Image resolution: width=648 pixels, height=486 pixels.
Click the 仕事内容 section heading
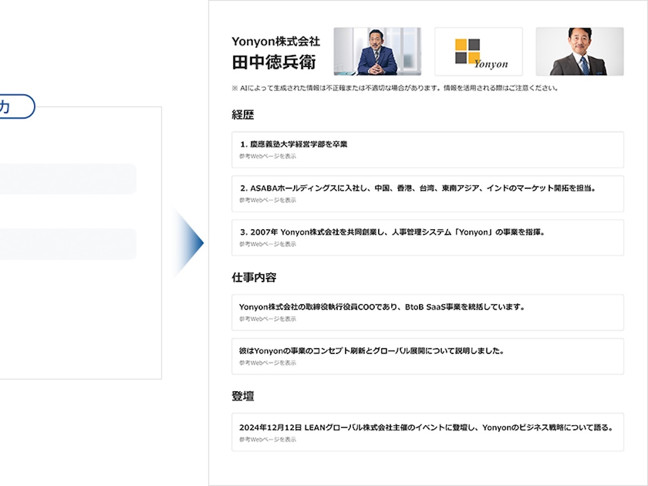[x=254, y=277]
